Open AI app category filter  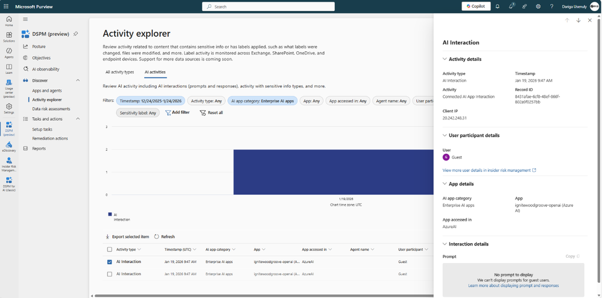tap(262, 101)
